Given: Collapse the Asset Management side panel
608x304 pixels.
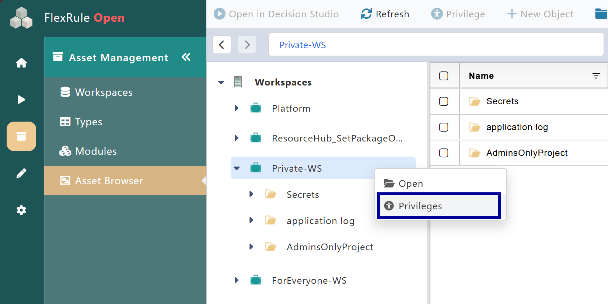Looking at the screenshot, I should (x=186, y=57).
